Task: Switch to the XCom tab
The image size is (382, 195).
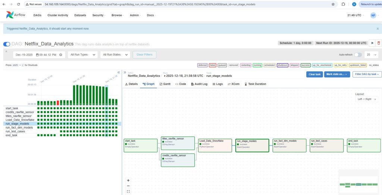Action: (x=234, y=84)
